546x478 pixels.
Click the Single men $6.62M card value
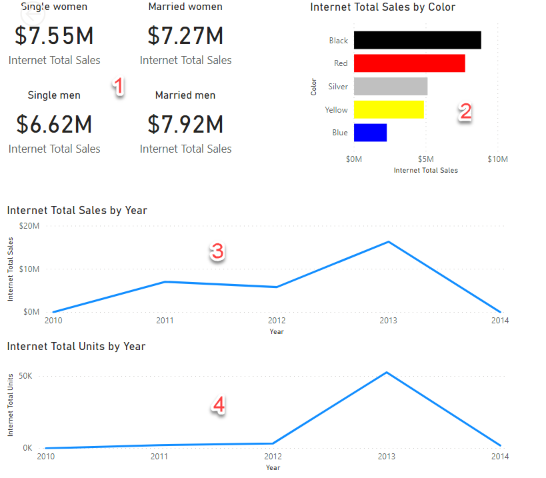point(54,124)
